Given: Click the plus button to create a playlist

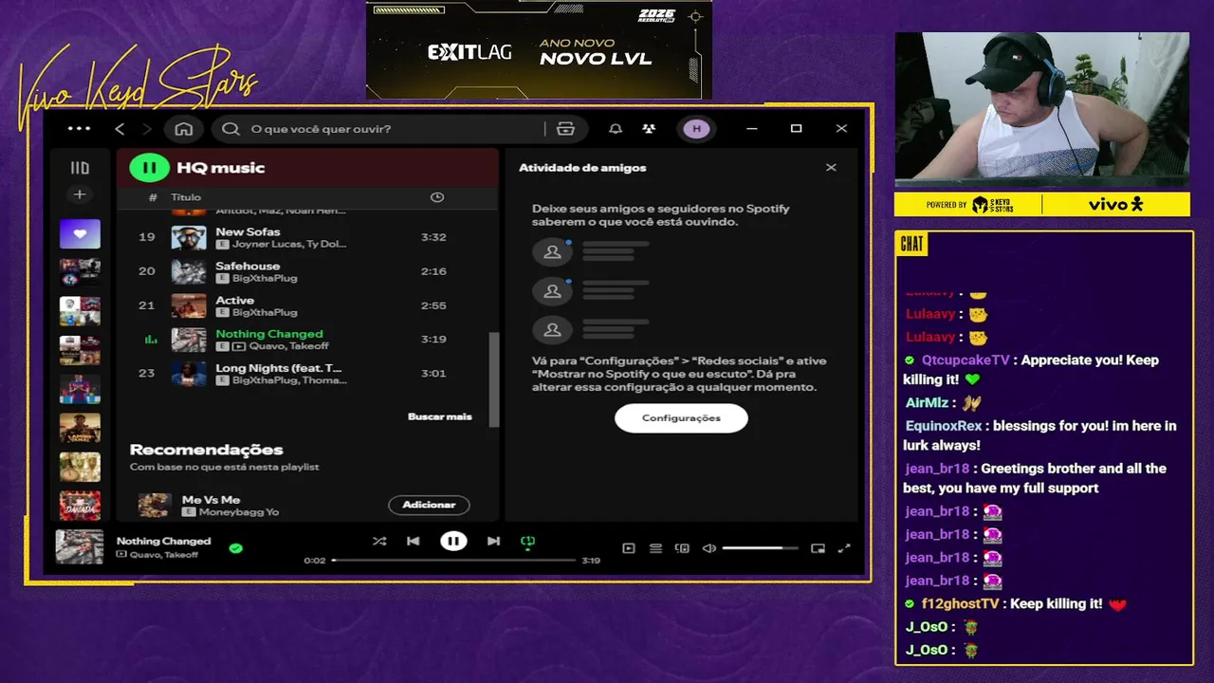Looking at the screenshot, I should pyautogui.click(x=80, y=194).
